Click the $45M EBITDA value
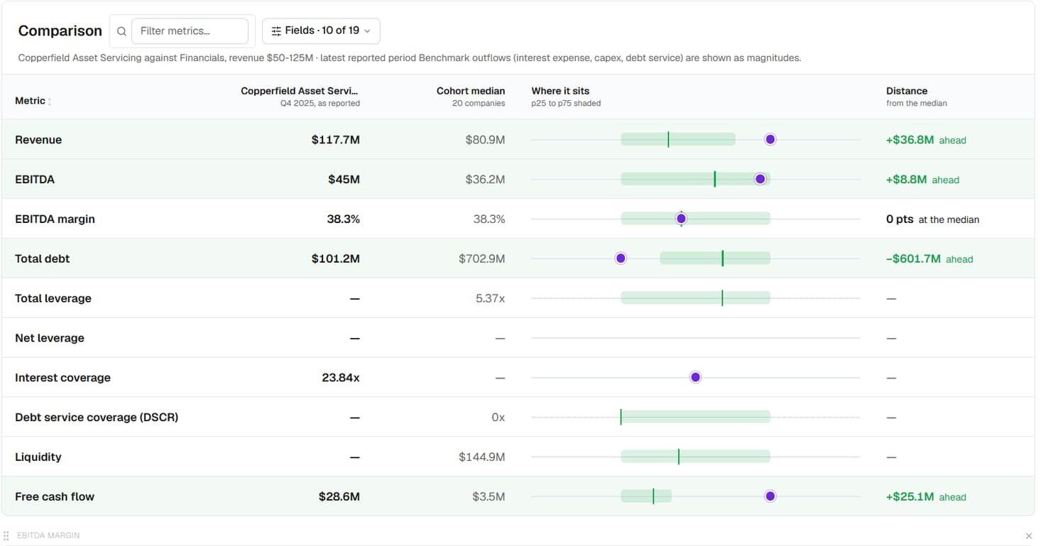Image resolution: width=1053 pixels, height=546 pixels. tap(344, 180)
